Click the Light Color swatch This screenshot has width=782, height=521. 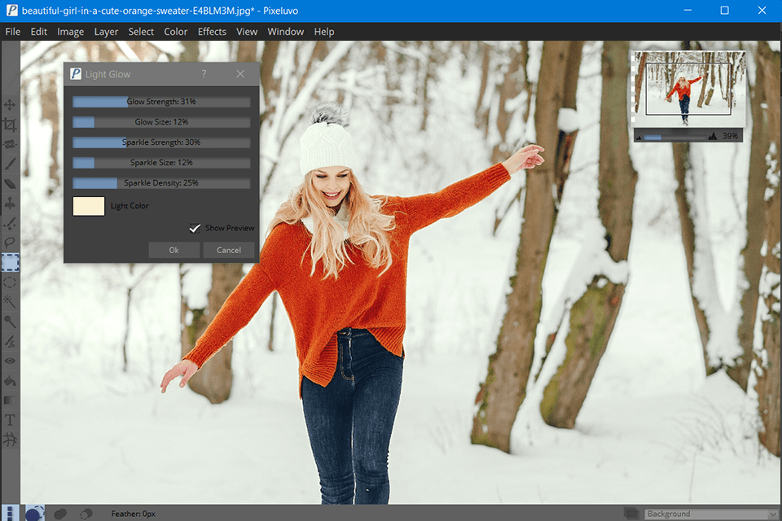pos(89,206)
